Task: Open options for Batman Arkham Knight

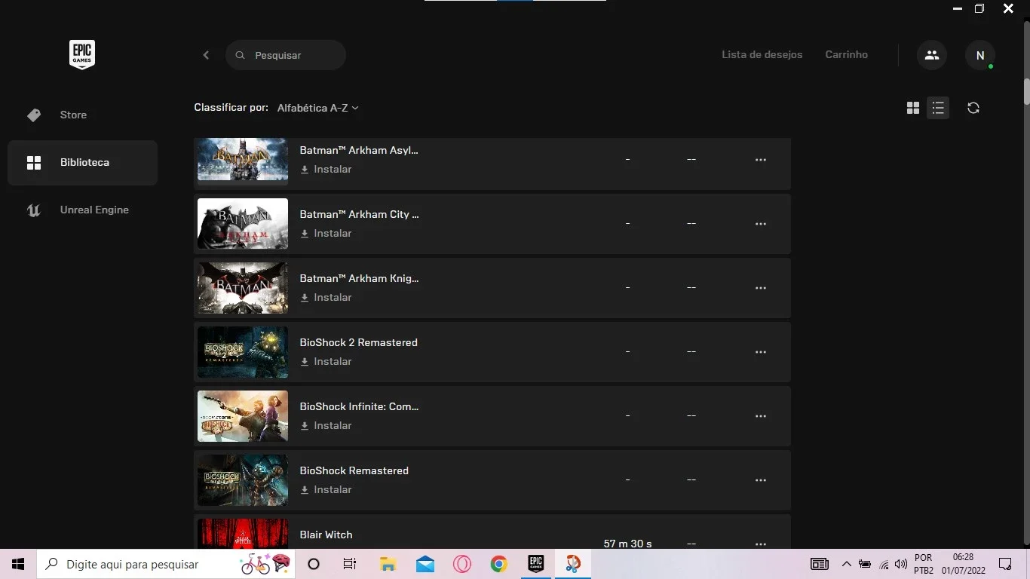Action: coord(761,288)
